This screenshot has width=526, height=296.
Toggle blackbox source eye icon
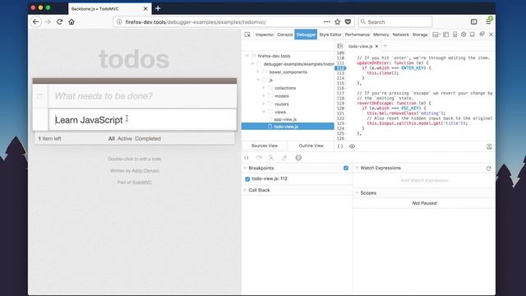[352, 146]
